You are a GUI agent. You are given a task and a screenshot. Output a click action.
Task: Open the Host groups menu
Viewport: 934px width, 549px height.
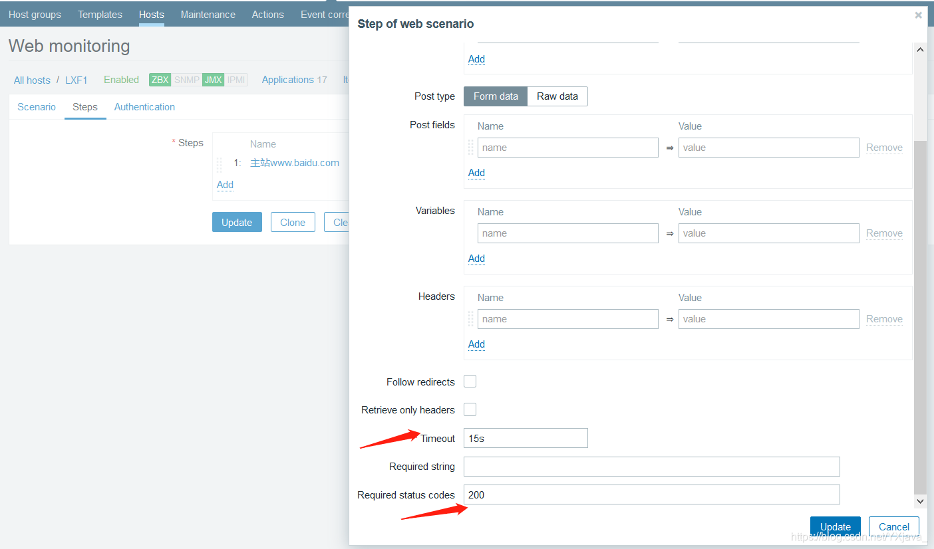pos(35,14)
